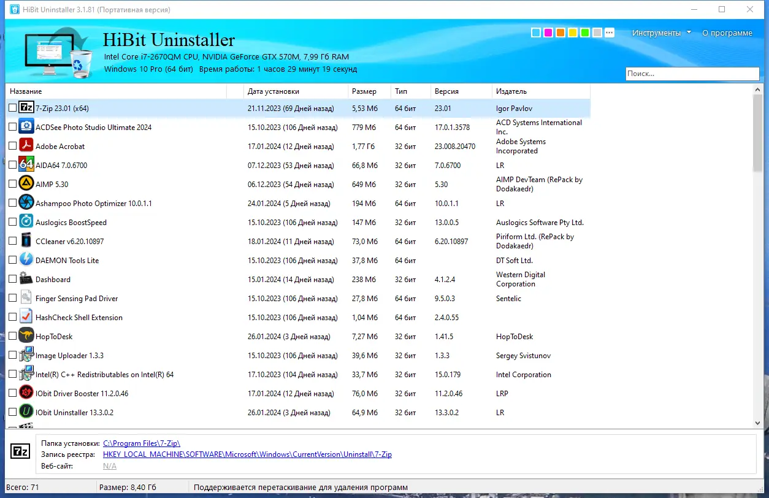The height and width of the screenshot is (498, 769).
Task: Click the AIDA64 program icon
Action: (x=26, y=165)
